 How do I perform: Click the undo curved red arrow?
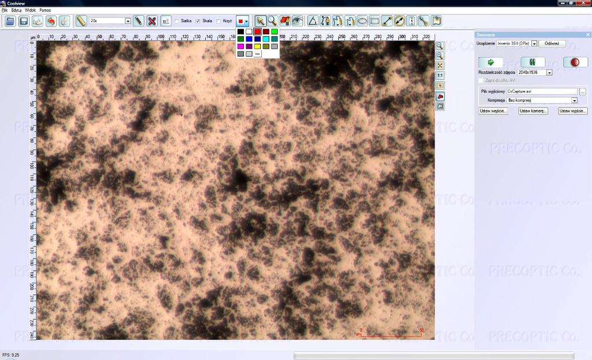pos(51,21)
